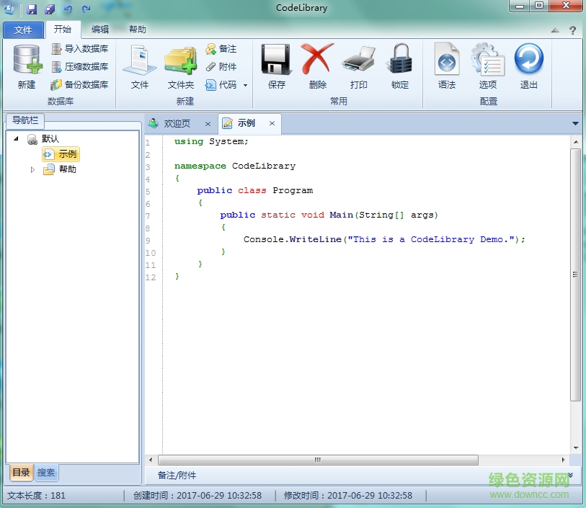Delete the item with the 删除 icon

click(x=317, y=65)
